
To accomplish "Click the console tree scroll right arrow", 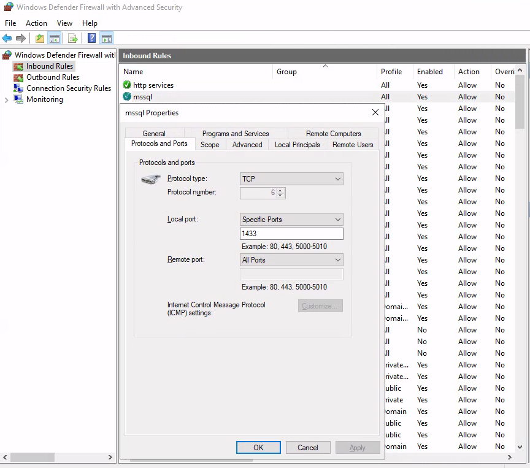I will [x=110, y=457].
